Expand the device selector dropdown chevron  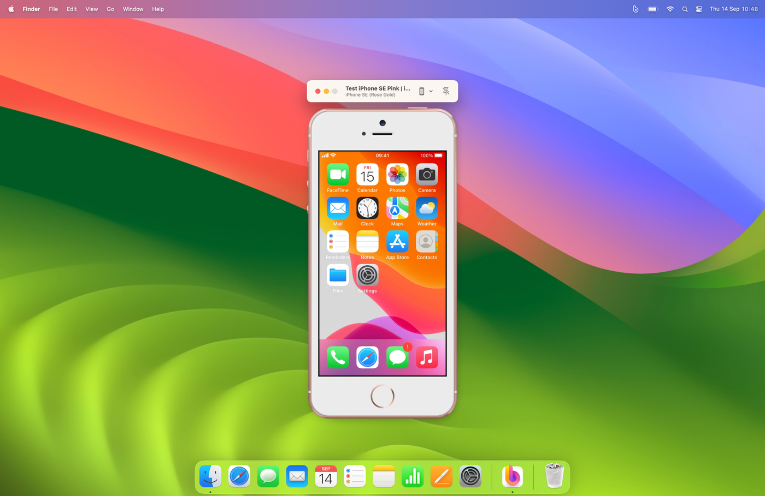pyautogui.click(x=431, y=91)
